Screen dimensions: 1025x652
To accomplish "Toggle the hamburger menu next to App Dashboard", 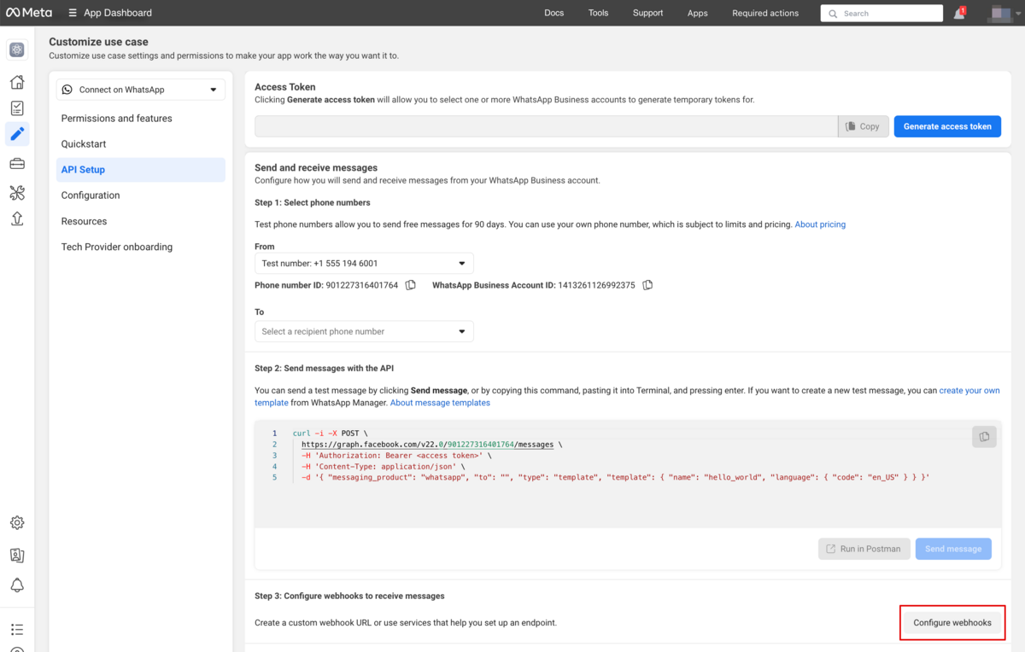I will 73,13.
